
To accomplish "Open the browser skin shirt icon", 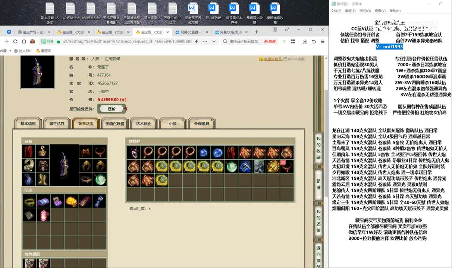I will 286,29.
